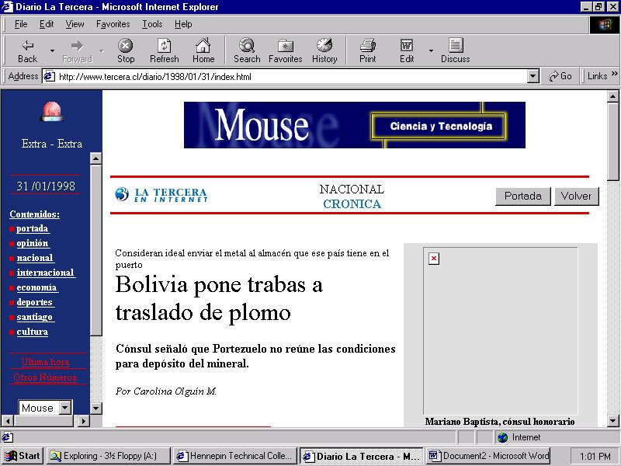Open the View menu
Screen dimensions: 621x466
(75, 24)
